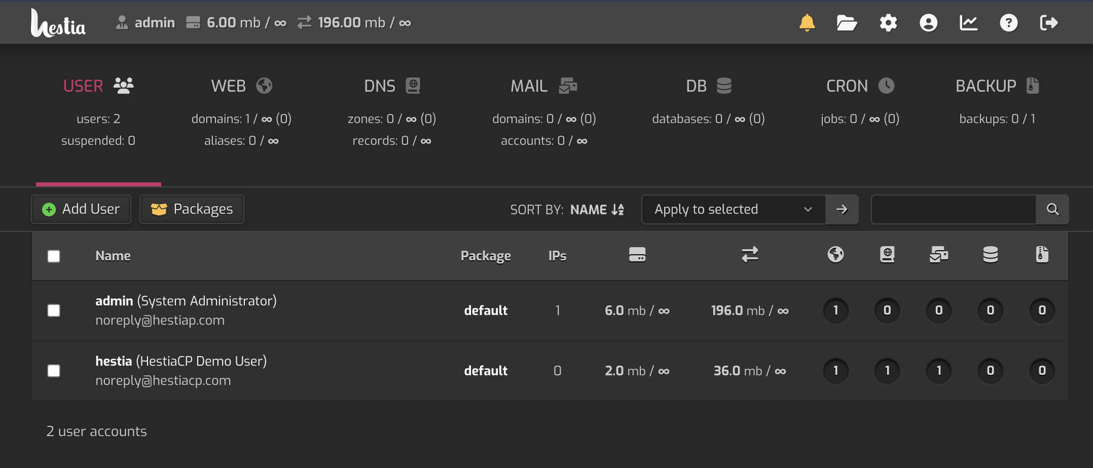Click the Add User button
Screen dimensions: 1093x468
(x=81, y=209)
